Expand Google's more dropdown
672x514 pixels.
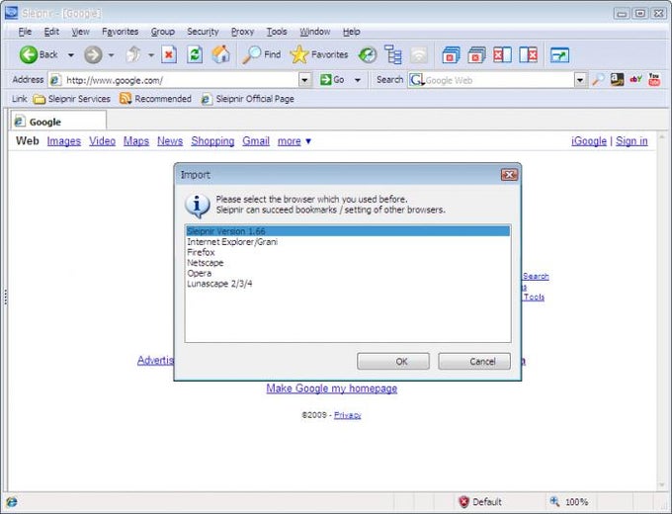308,141
